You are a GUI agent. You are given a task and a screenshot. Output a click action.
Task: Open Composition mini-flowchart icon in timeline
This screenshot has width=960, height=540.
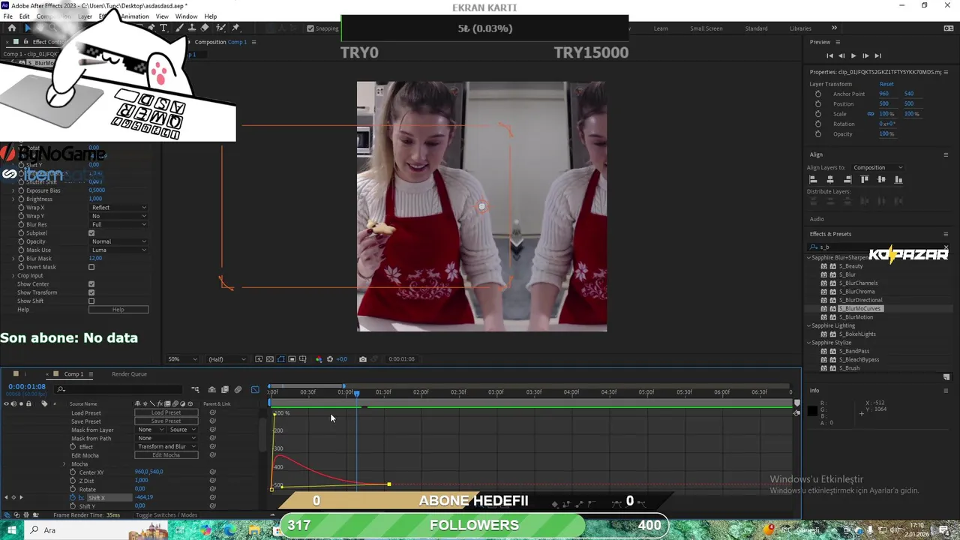(x=195, y=389)
